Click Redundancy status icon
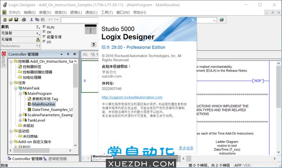 [x=38, y=46]
